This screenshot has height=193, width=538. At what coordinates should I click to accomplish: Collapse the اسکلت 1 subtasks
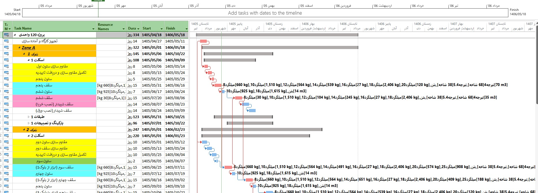[x=28, y=60]
